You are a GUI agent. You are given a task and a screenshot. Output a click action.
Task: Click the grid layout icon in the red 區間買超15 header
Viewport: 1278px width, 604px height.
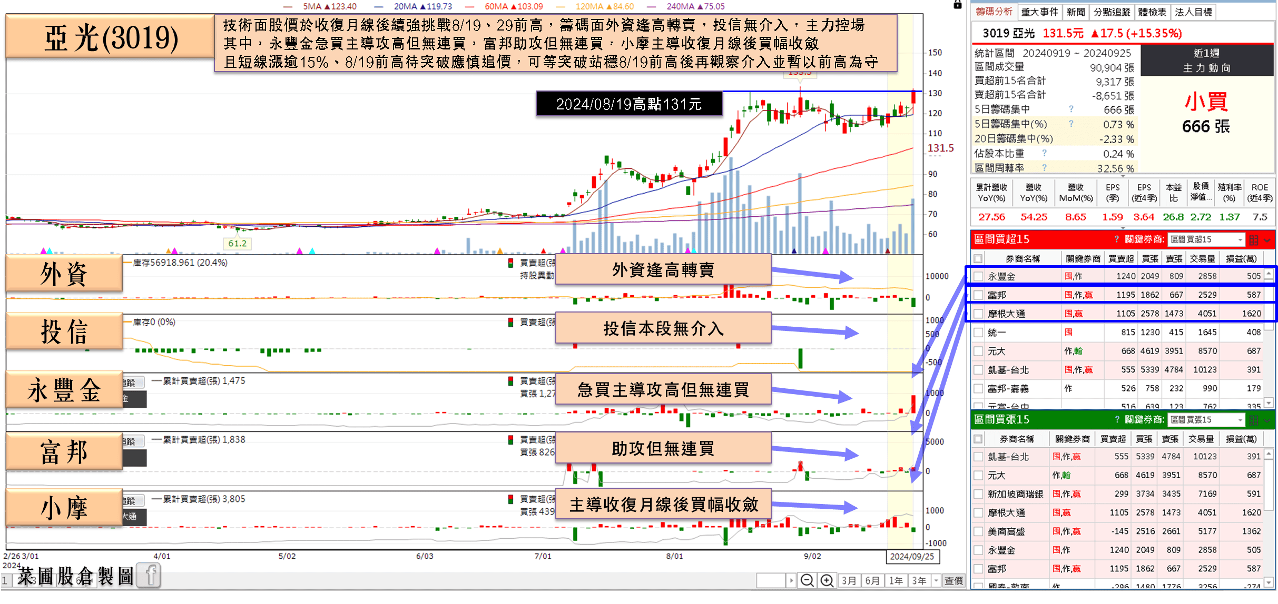1254,240
